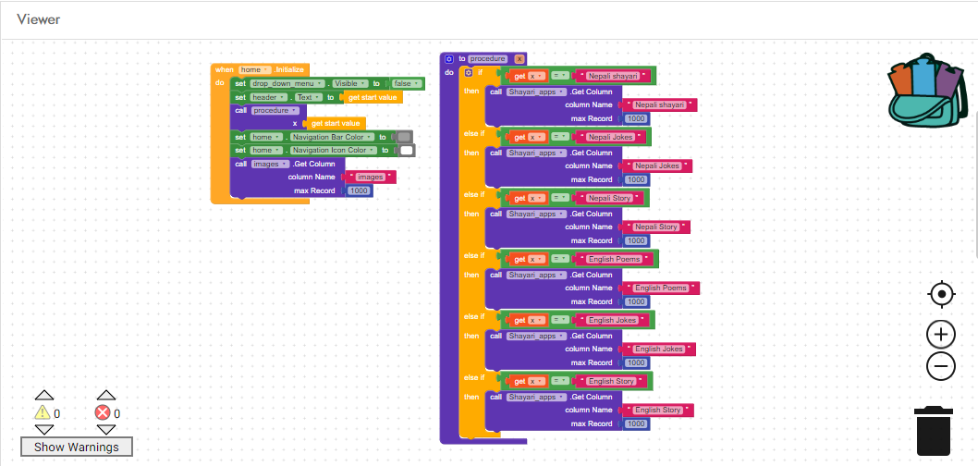Open Shayari_apps dropdown in the English Poems branch
This screenshot has height=466, width=978.
click(536, 275)
